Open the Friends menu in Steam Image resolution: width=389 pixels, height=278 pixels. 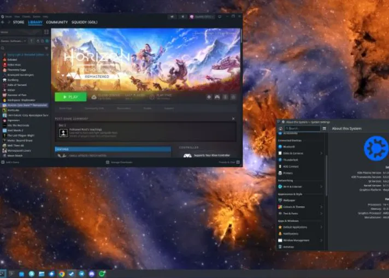tap(26, 16)
